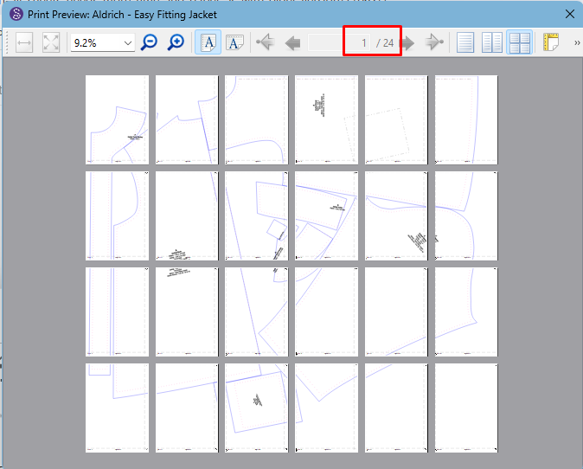Click the Zoom Out magnifier
The image size is (583, 469).
click(x=150, y=42)
